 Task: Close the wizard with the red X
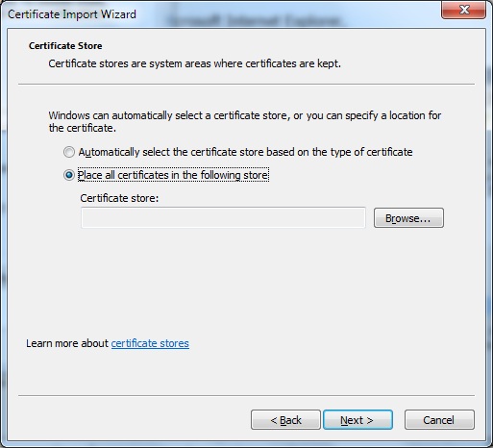[x=463, y=10]
